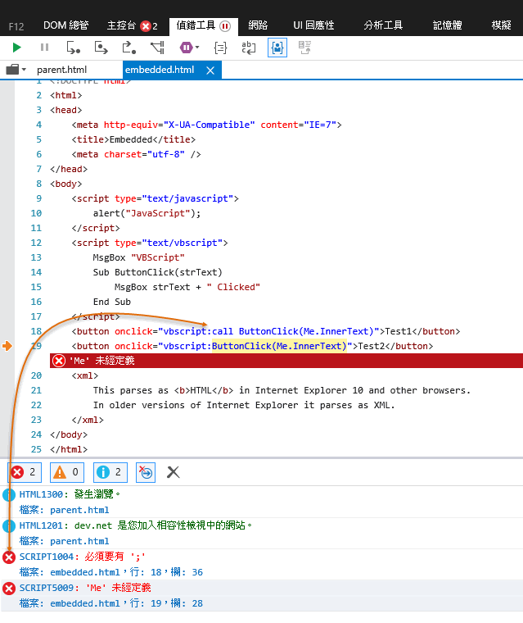
Task: Click the green Continue debugging button
Action: (17, 48)
